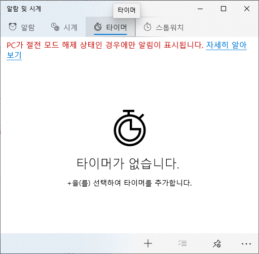Click the 알람 및 시계 window title
This screenshot has width=259, height=254.
coord(24,9)
